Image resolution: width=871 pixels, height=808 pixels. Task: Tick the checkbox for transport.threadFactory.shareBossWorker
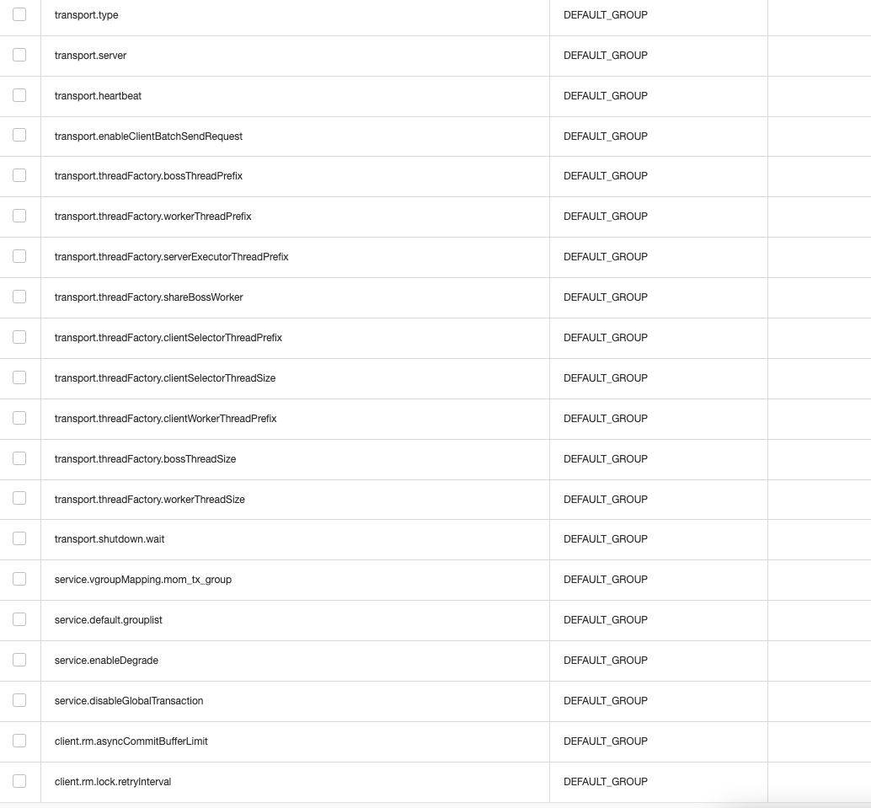pyautogui.click(x=19, y=297)
